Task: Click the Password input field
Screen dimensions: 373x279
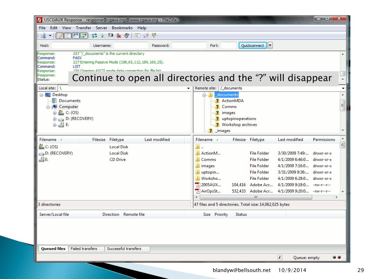Action: coord(189,45)
